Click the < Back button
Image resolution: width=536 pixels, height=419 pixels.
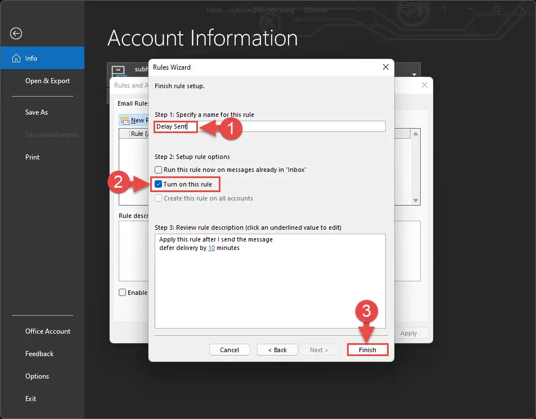click(x=277, y=350)
